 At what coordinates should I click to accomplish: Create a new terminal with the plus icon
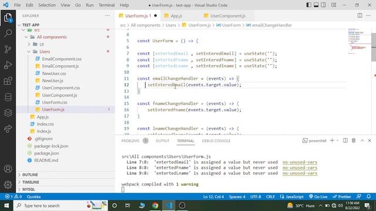click(332, 141)
